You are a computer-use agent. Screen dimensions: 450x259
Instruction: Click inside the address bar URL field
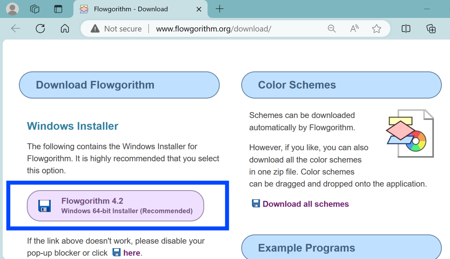(x=214, y=28)
